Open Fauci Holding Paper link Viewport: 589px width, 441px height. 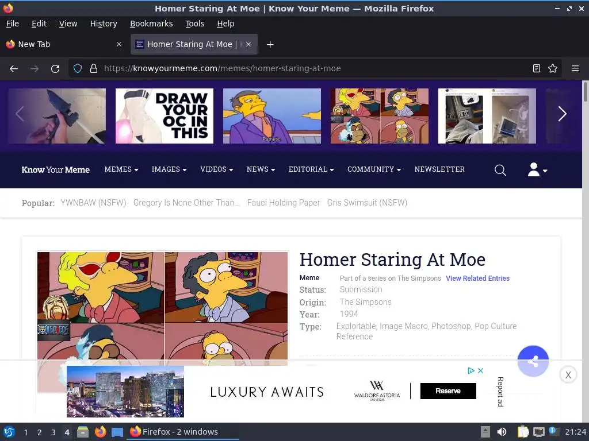pos(283,203)
